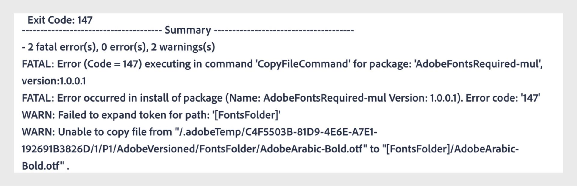The height and width of the screenshot is (186, 577).
Task: Click the "2 warnings(s)" count text
Action: click(183, 47)
